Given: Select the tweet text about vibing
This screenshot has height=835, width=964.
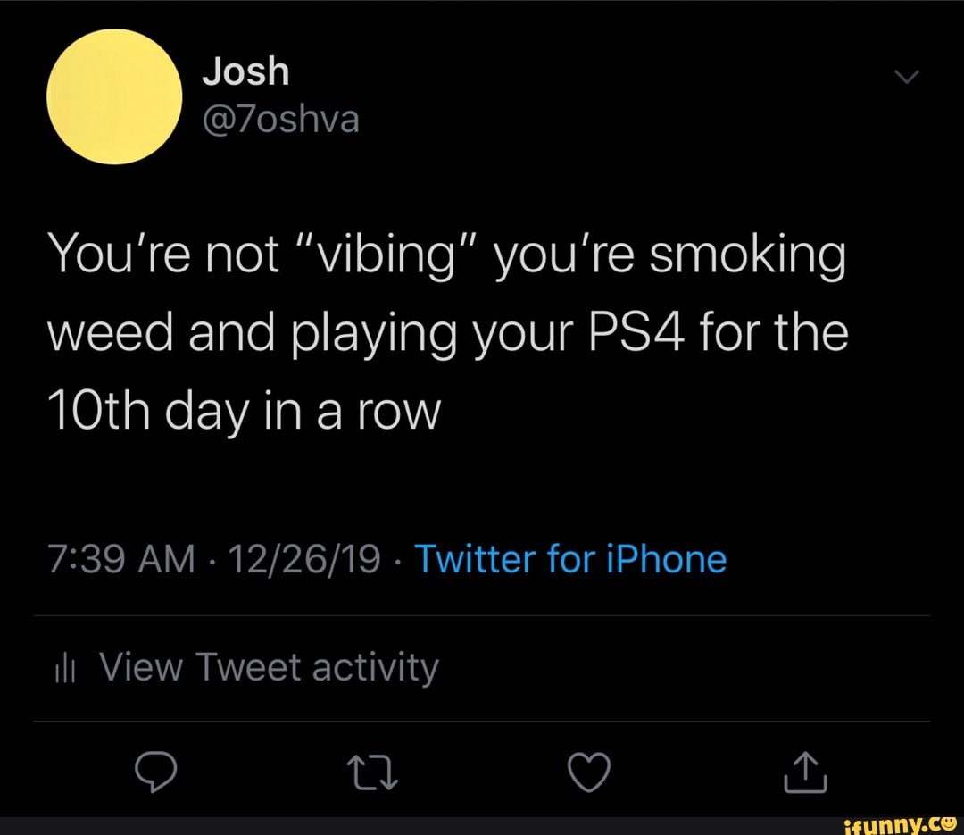Looking at the screenshot, I should 446,330.
